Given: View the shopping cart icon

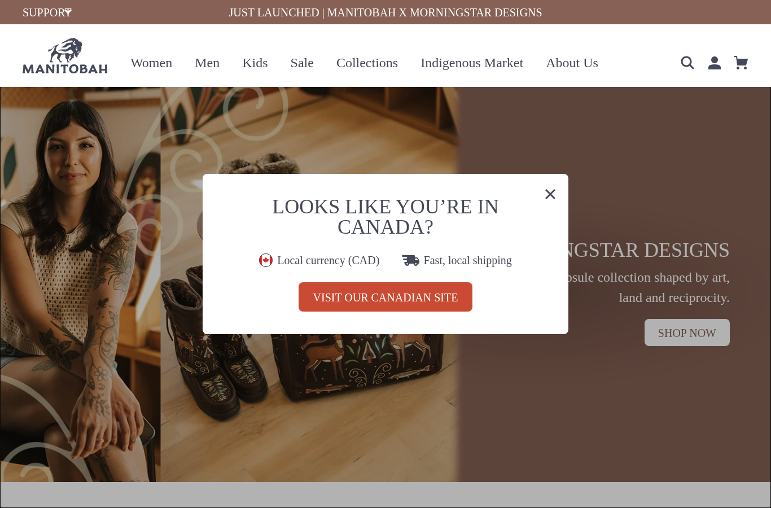Looking at the screenshot, I should 741,63.
